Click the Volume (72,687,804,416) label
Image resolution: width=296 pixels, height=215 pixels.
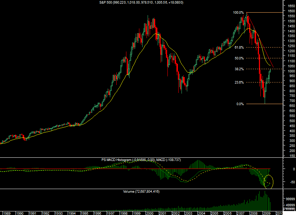141,192
